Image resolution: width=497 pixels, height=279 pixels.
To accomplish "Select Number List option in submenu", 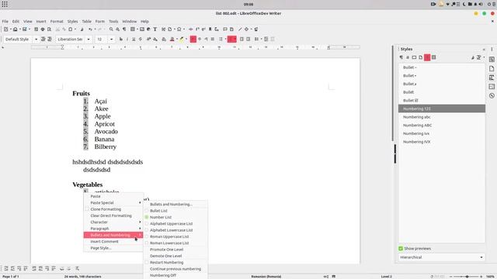I will 176,217.
